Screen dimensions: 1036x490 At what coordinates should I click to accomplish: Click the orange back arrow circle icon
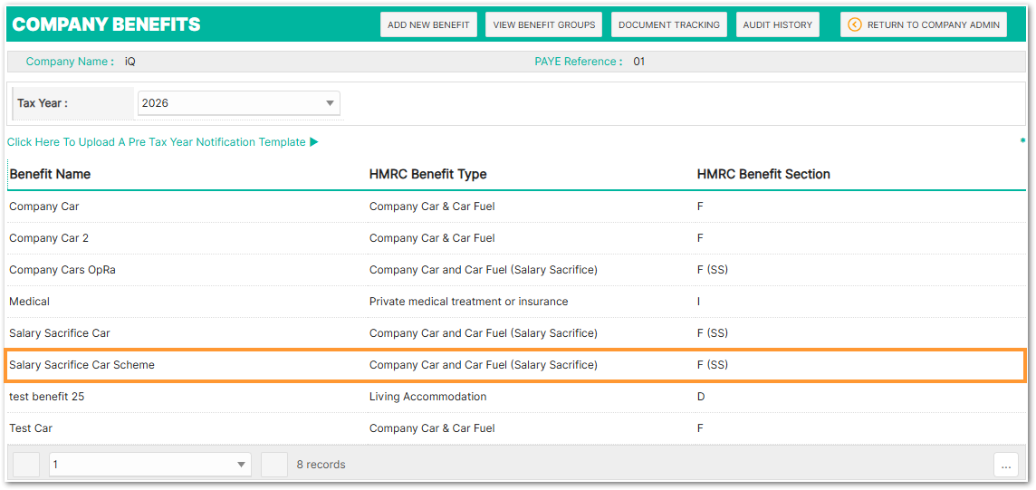pyautogui.click(x=855, y=24)
